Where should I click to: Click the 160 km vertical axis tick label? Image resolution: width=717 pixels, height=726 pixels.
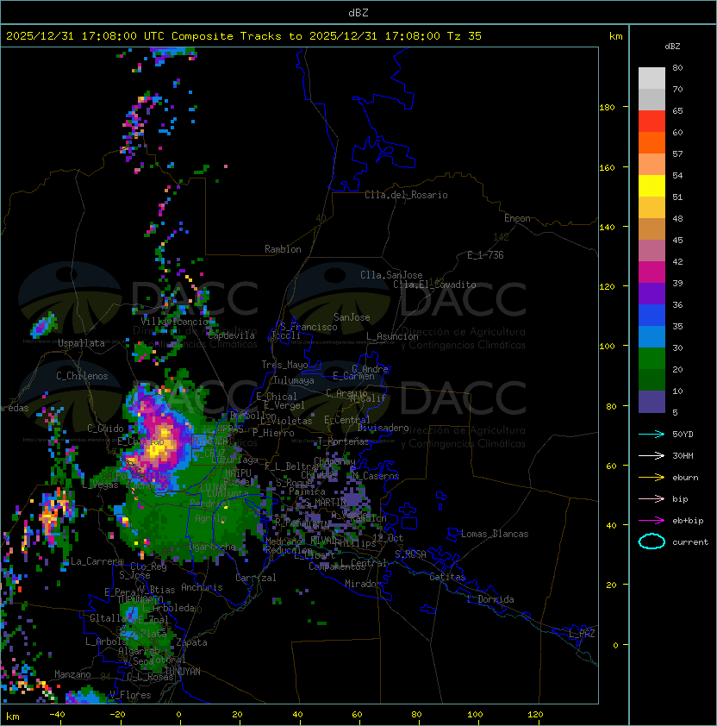coord(607,167)
